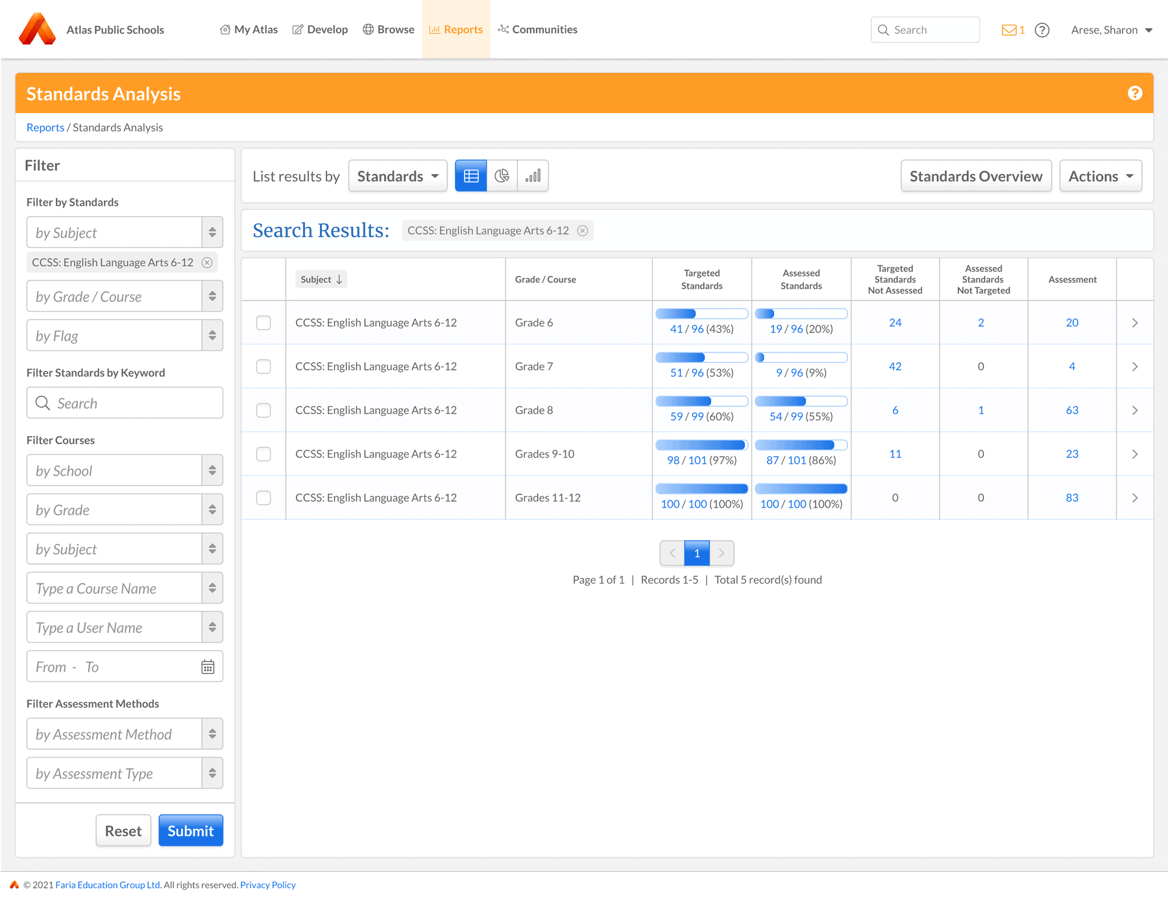Open the Standards list-by dropdown
Viewport: 1168px width, 897px height.
pos(398,176)
